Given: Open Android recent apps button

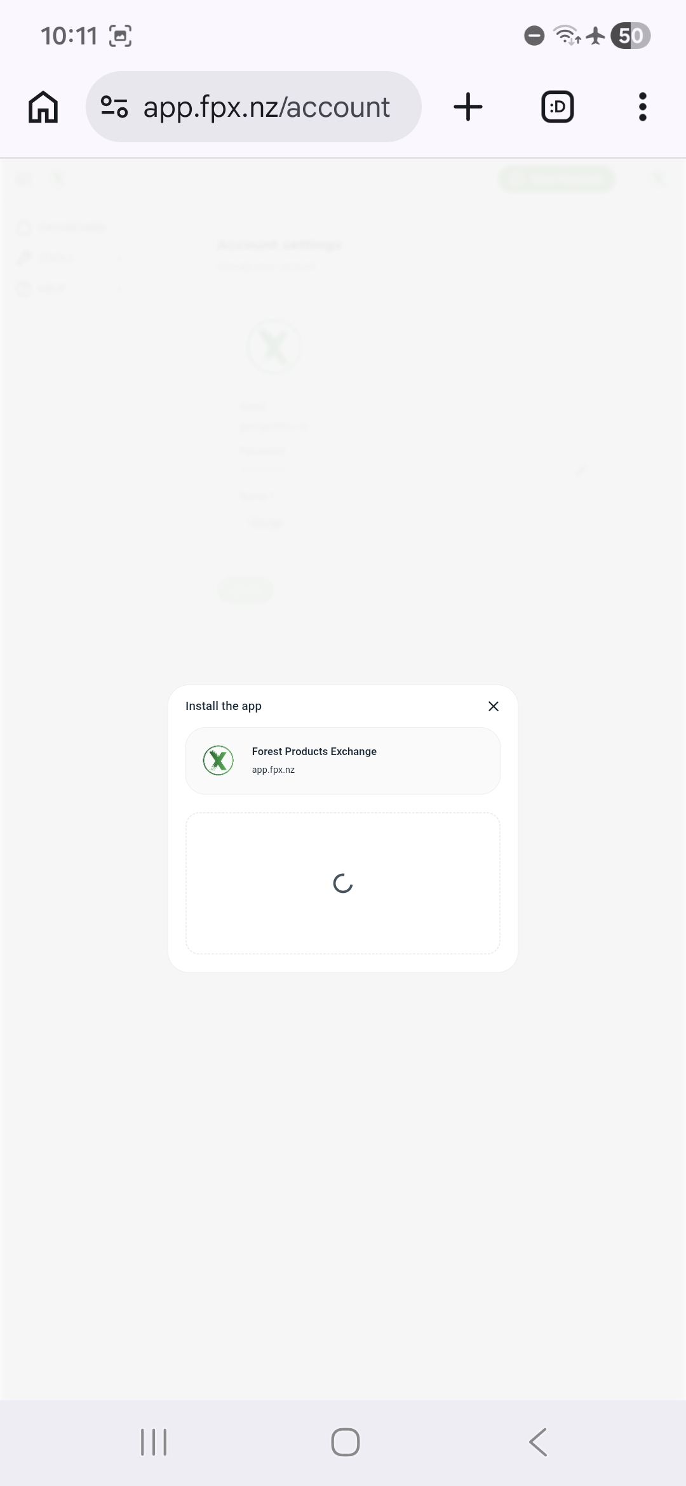Looking at the screenshot, I should 154,1442.
